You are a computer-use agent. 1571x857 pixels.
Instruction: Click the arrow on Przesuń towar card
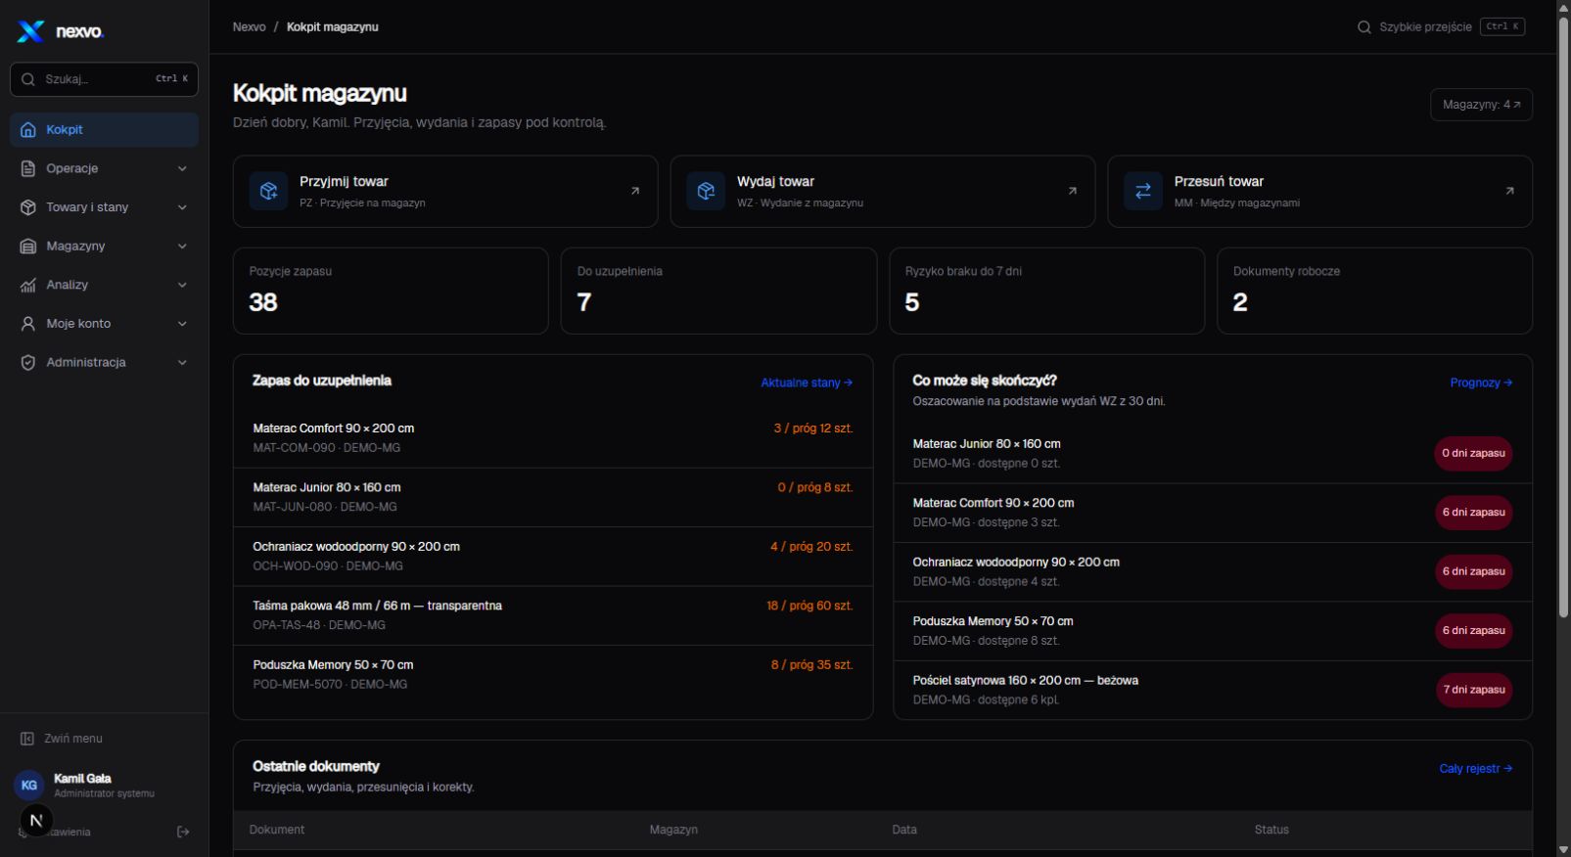1509,191
